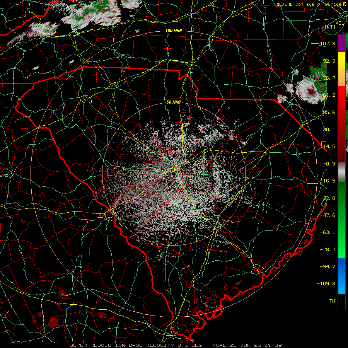The width and height of the screenshot is (348, 348).
Task: Pick the purple segment of the color bar
Action: coord(341,43)
